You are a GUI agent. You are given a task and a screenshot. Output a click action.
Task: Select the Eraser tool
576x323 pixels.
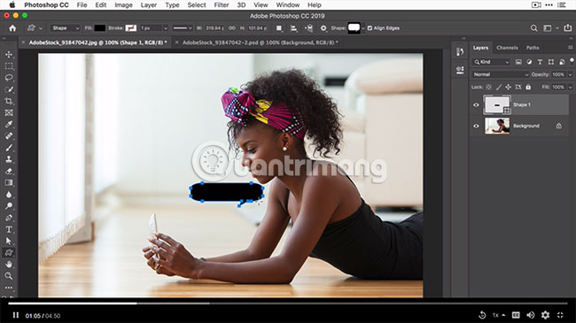[x=9, y=171]
